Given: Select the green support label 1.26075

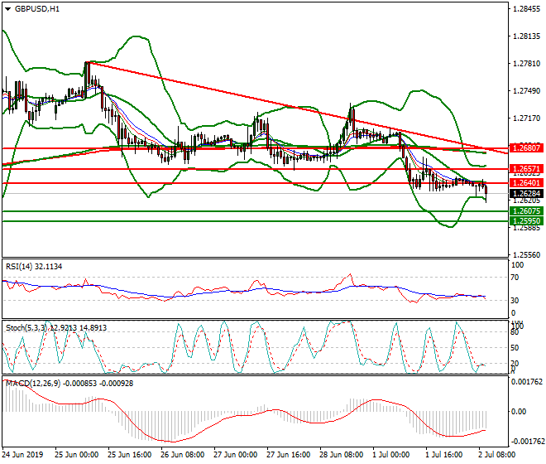Looking at the screenshot, I should [x=526, y=211].
